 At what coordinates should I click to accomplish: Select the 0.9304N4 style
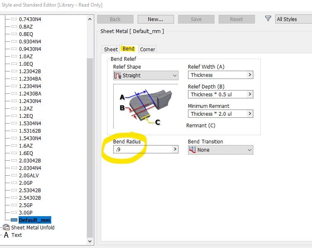pos(30,41)
